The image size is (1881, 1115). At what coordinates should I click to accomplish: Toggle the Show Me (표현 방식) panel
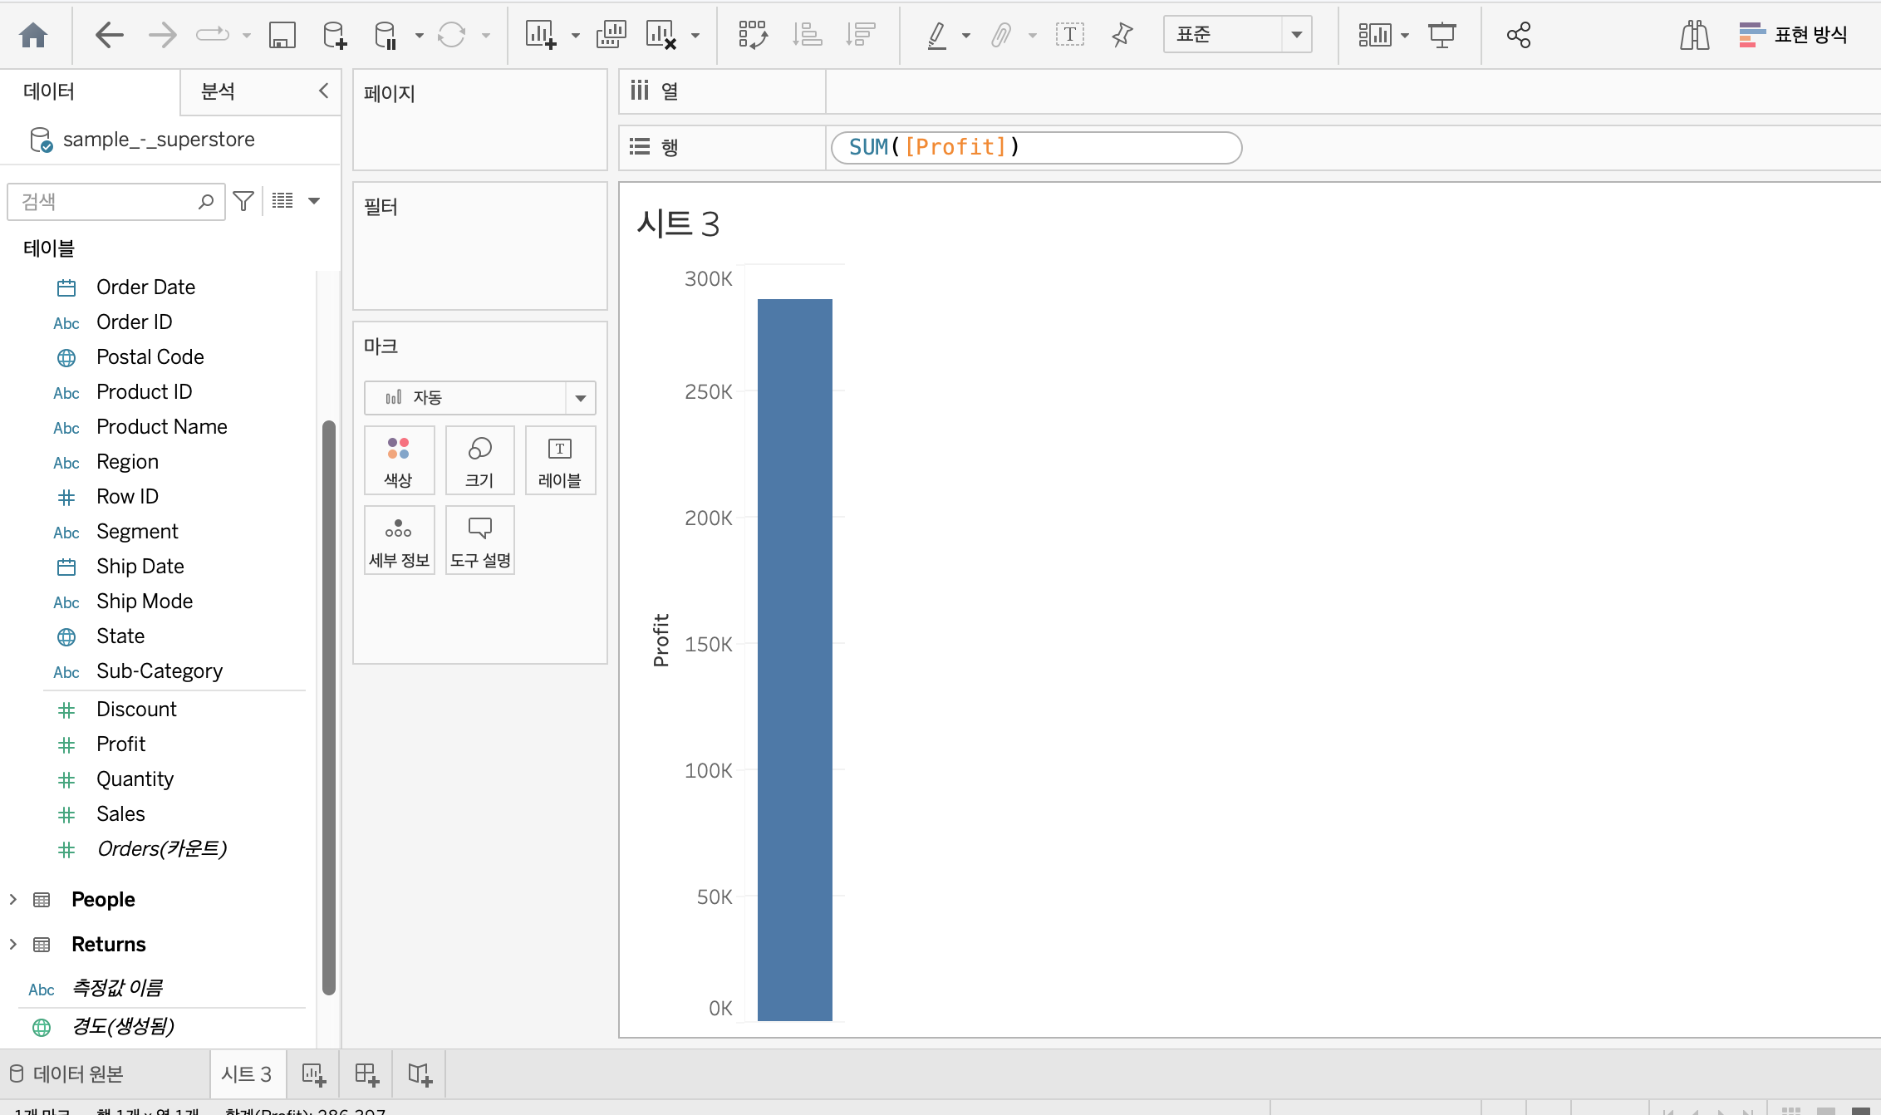coord(1793,35)
